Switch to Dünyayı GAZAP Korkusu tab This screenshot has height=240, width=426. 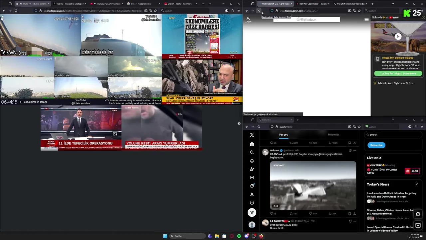point(106,4)
